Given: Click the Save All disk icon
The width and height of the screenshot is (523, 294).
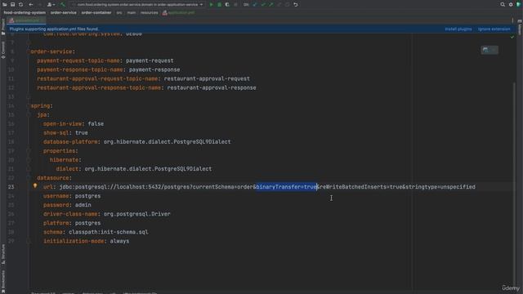Looking at the screenshot, I should pyautogui.click(x=13, y=5).
